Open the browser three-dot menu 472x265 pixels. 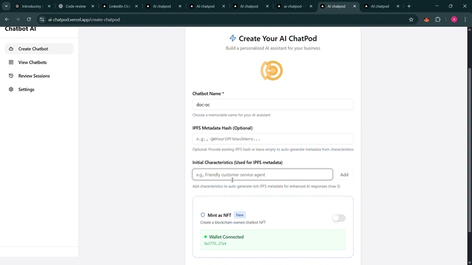[466, 19]
